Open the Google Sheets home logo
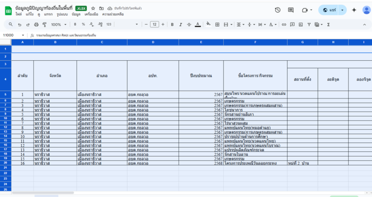Image resolution: width=372 pixels, height=197 pixels. click(8, 11)
